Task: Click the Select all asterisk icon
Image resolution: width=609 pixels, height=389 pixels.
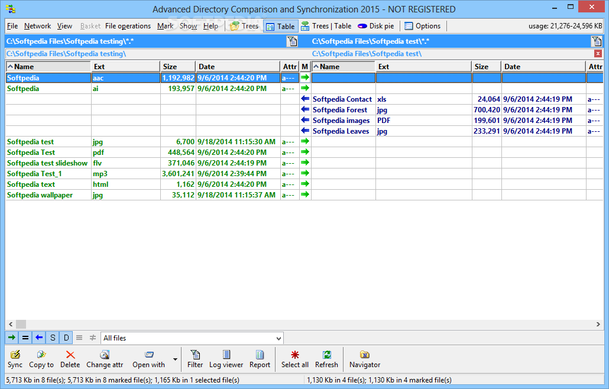Action: point(295,355)
